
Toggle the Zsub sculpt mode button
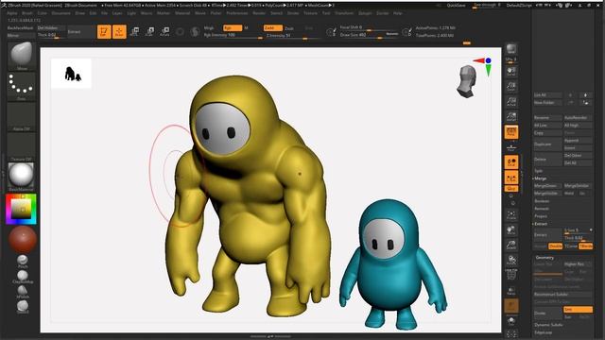click(289, 28)
